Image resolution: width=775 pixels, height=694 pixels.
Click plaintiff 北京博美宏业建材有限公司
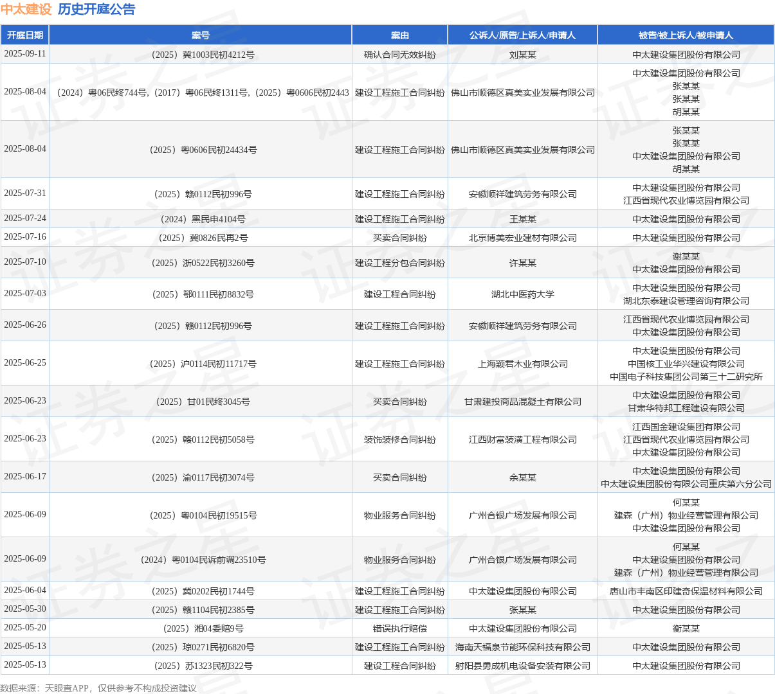pyautogui.click(x=523, y=238)
